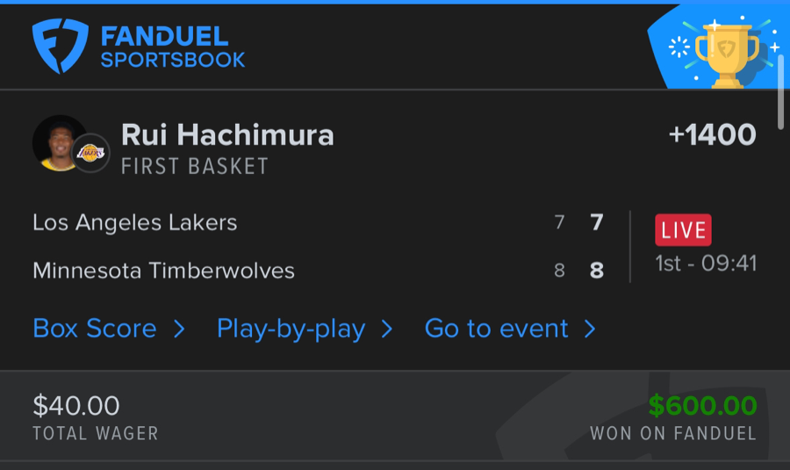Click the Rui Hachimura player name
The height and width of the screenshot is (470, 790).
pyautogui.click(x=227, y=134)
